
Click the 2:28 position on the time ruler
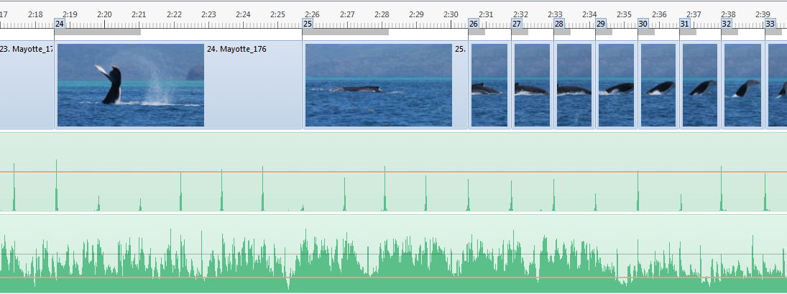pyautogui.click(x=382, y=14)
